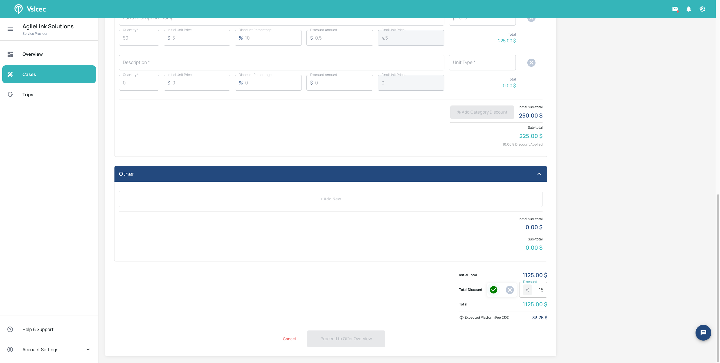Click second row Discount Percentage field
Viewport: 720px width, 363px height.
268,83
